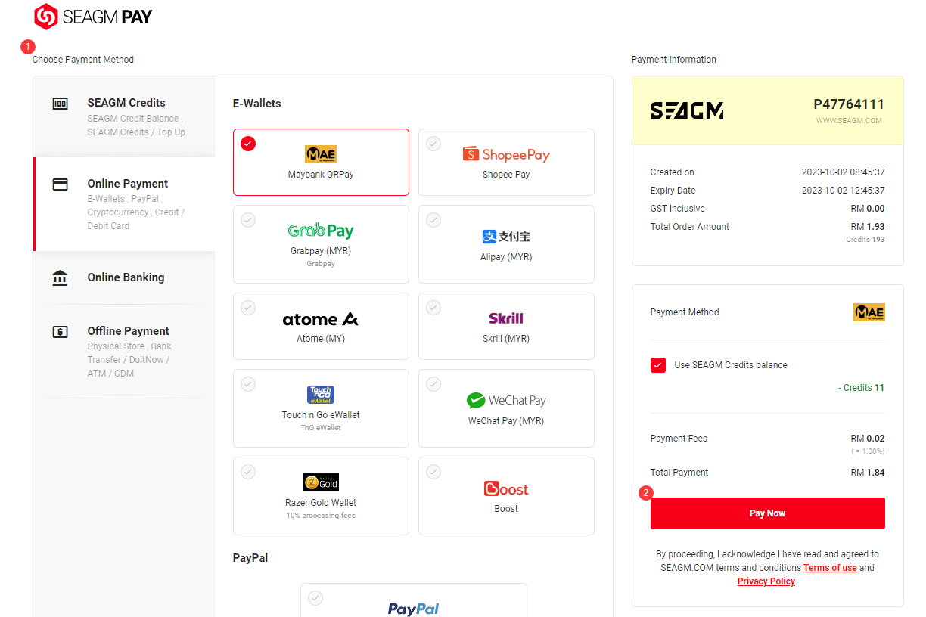This screenshot has width=926, height=617.
Task: Click the Choose Payment Method heading
Action: point(83,60)
